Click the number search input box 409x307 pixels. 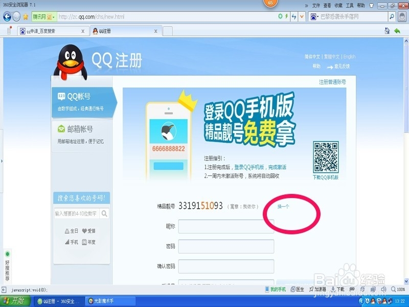(77, 213)
